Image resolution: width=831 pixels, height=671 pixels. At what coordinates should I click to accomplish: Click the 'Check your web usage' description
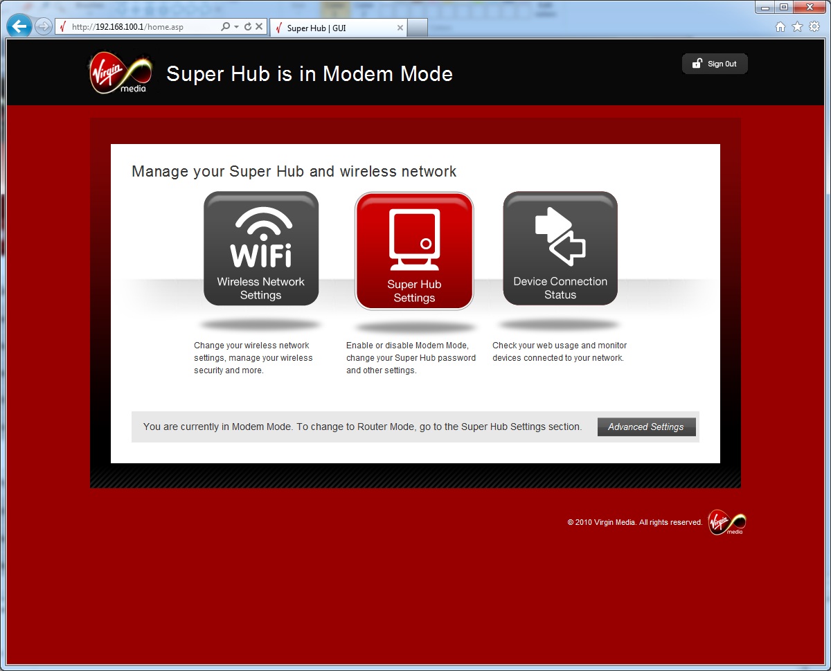[560, 352]
